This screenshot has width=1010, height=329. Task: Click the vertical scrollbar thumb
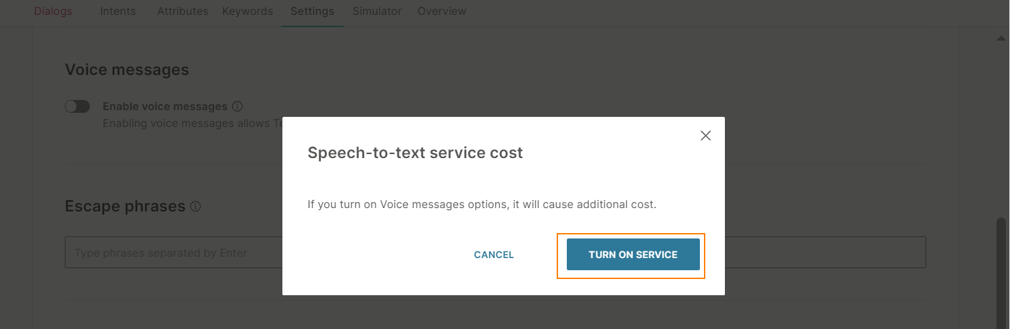click(x=1001, y=273)
